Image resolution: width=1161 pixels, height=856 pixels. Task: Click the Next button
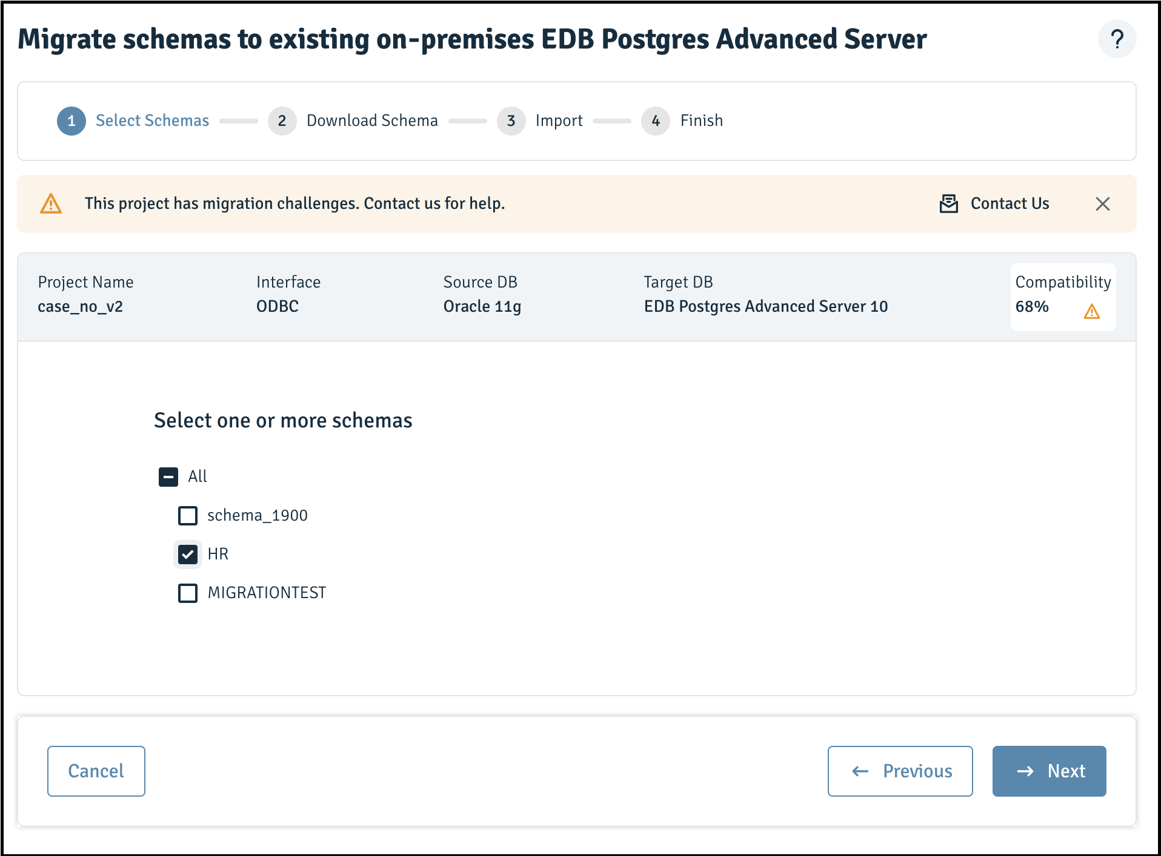pyautogui.click(x=1049, y=771)
